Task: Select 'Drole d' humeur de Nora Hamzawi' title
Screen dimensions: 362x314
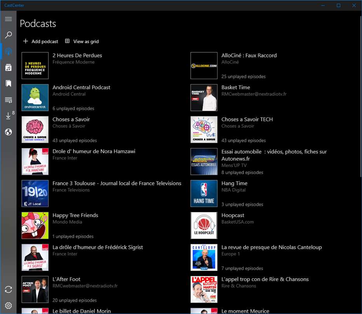Action: coord(94,151)
